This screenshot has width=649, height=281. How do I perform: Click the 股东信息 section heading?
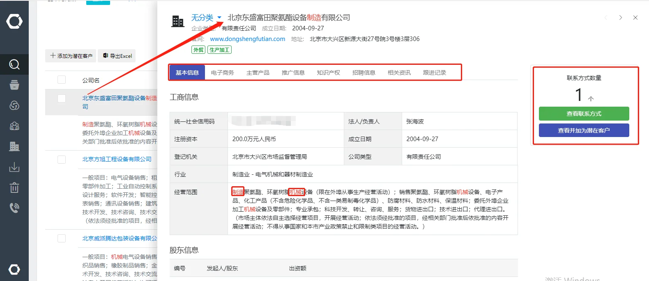tap(184, 250)
